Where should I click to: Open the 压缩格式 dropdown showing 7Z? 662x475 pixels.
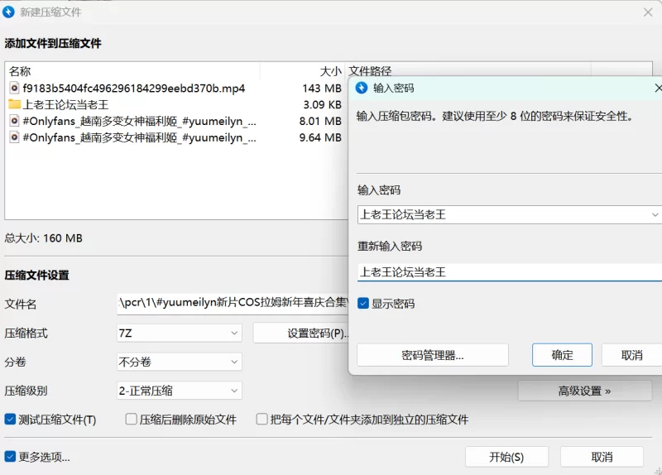tap(180, 333)
